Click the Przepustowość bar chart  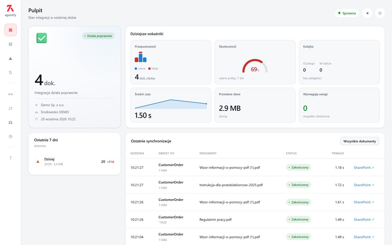(141, 57)
